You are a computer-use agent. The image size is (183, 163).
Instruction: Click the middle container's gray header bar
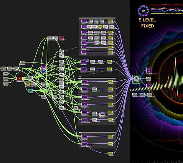click(97, 78)
